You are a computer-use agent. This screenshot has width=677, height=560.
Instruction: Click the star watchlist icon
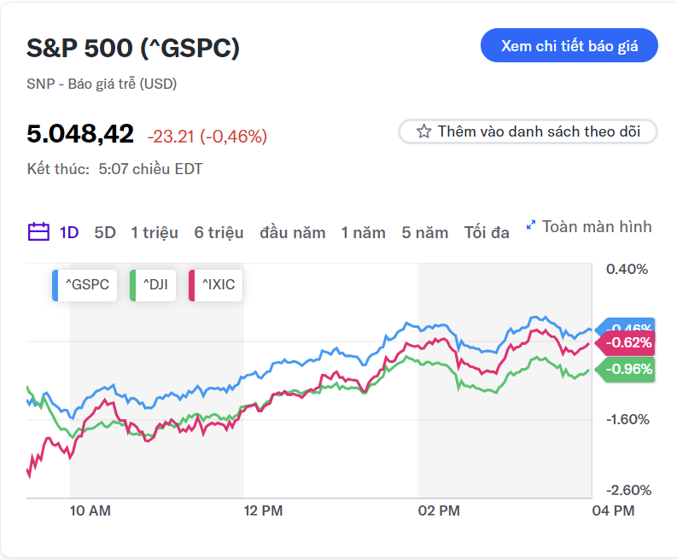click(x=423, y=131)
